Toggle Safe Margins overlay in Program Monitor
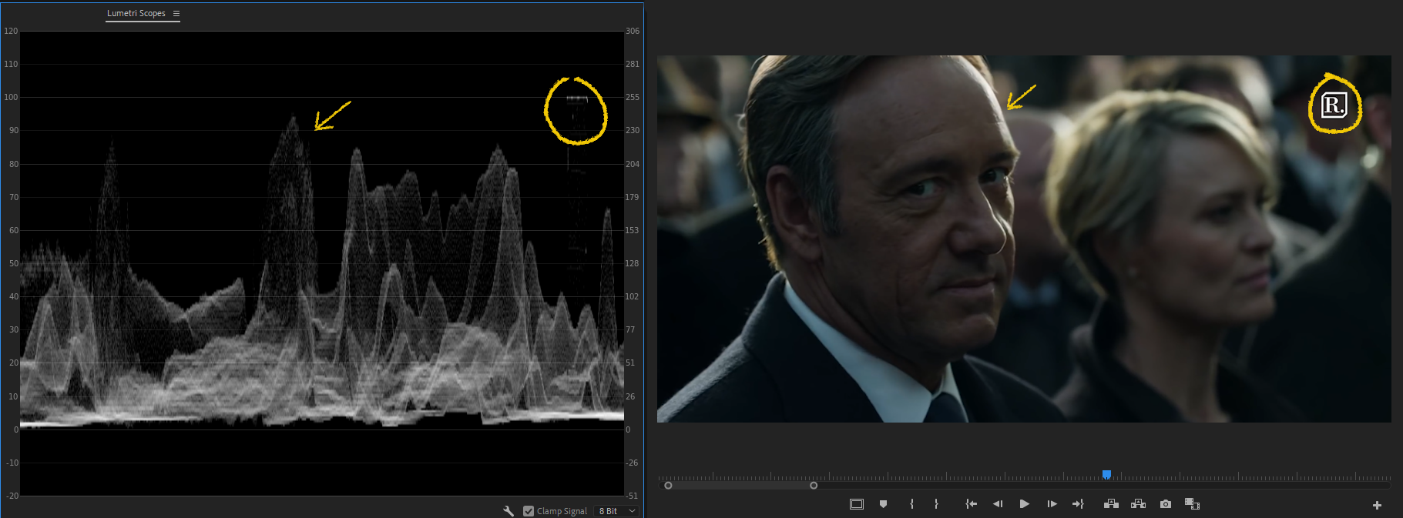The width and height of the screenshot is (1403, 518). (x=857, y=504)
